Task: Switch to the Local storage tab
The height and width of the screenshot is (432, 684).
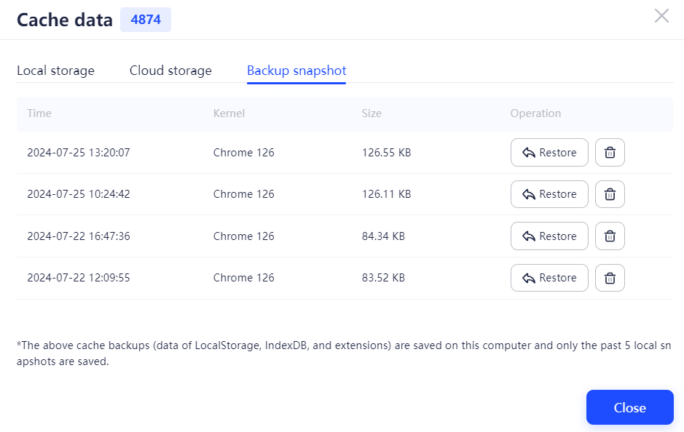Action: [x=55, y=71]
